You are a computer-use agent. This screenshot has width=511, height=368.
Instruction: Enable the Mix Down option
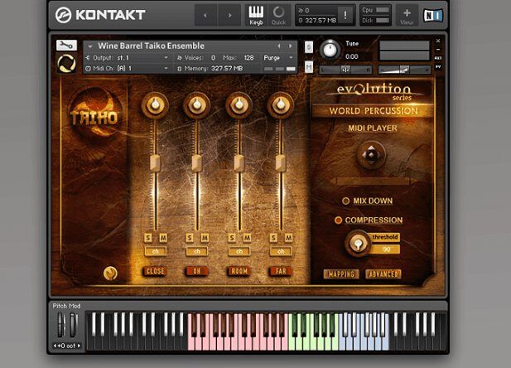point(346,201)
